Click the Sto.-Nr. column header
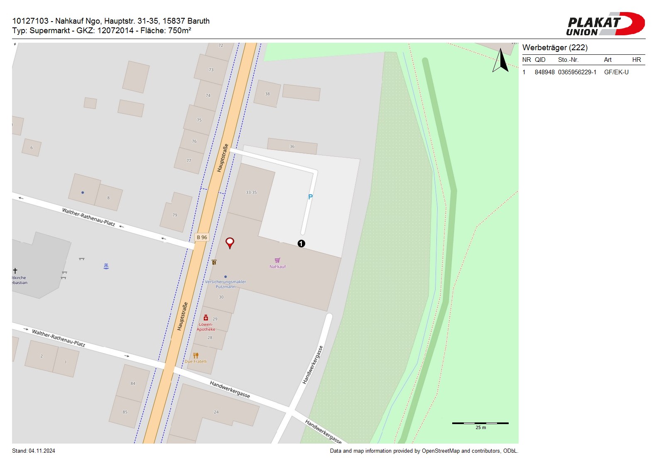Image resolution: width=659 pixels, height=466 pixels. (x=568, y=60)
